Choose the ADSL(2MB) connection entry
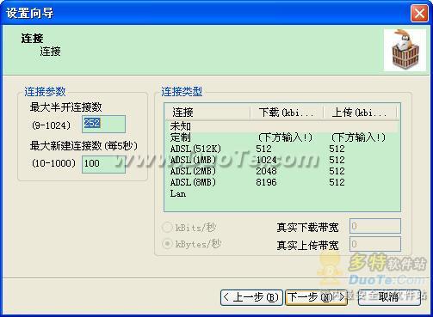Image resolution: width=433 pixels, height=317 pixels. (282, 171)
